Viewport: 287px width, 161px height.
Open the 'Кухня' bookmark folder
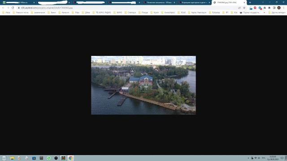coord(154,13)
